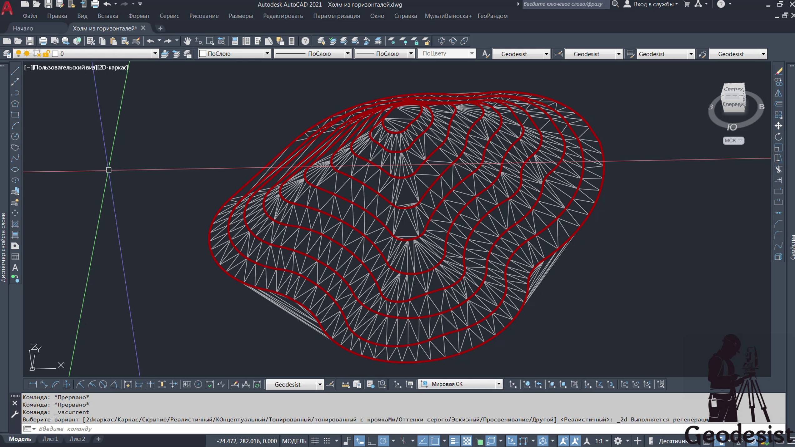Open the ПоСлою color swatch dropdown
The width and height of the screenshot is (795, 447).
tap(267, 54)
